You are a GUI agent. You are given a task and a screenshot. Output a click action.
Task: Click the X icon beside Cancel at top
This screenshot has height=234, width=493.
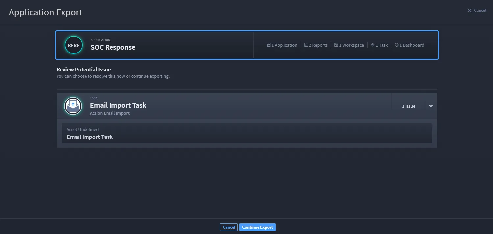point(469,11)
